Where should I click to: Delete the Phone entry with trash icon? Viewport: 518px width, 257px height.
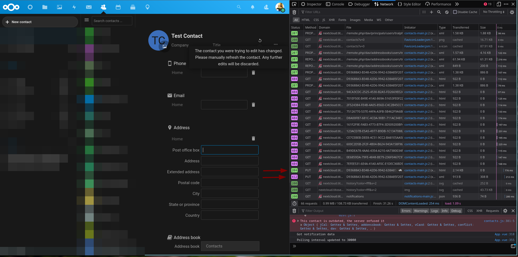pos(253,73)
